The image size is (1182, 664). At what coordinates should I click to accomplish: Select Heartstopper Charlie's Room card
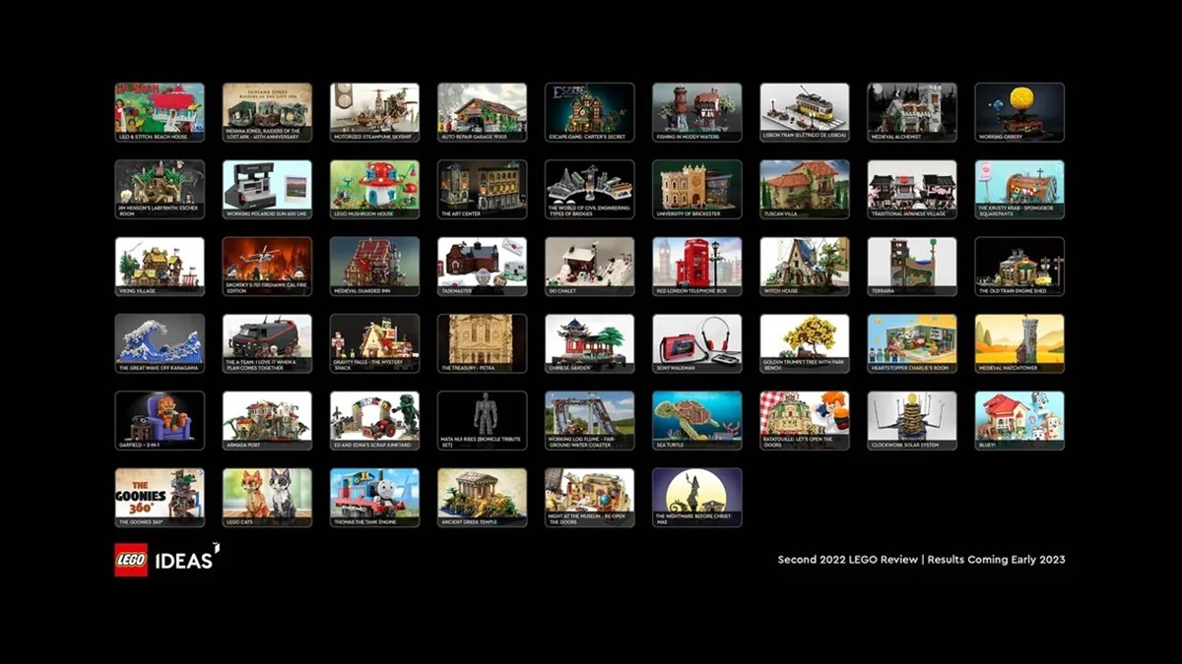[912, 343]
